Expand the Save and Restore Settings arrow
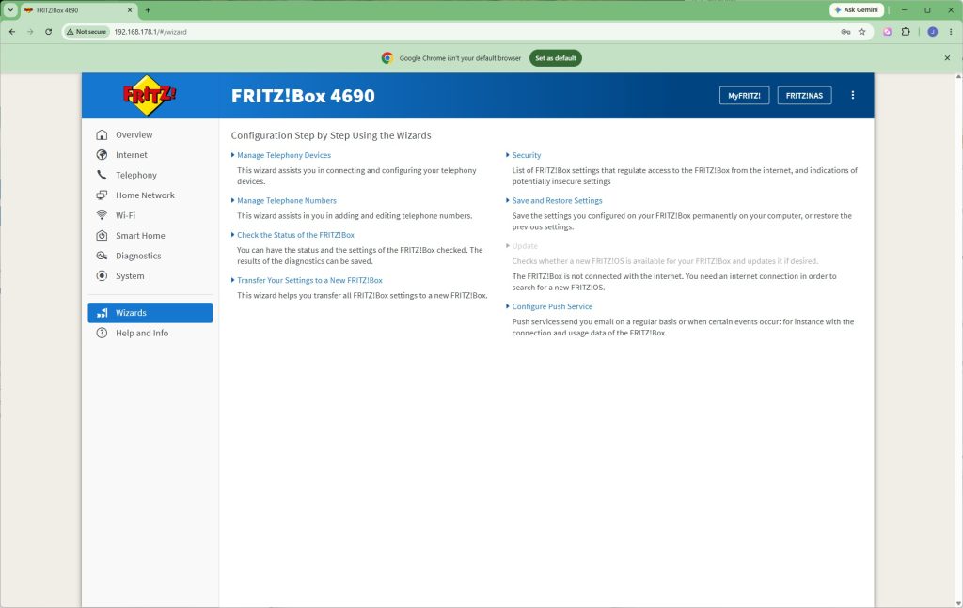963x608 pixels. pos(508,200)
